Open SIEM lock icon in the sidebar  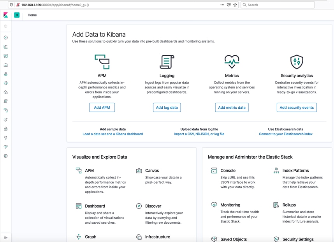coord(6,129)
